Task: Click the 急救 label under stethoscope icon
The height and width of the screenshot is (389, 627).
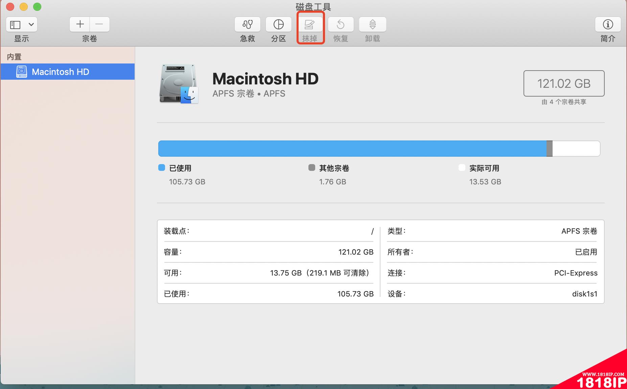Action: (248, 38)
